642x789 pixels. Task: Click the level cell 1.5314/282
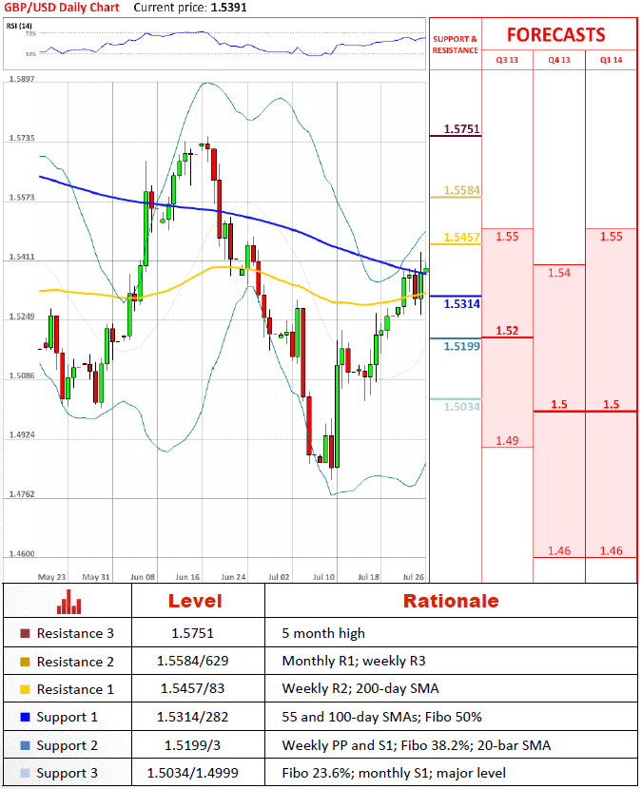[x=192, y=717]
